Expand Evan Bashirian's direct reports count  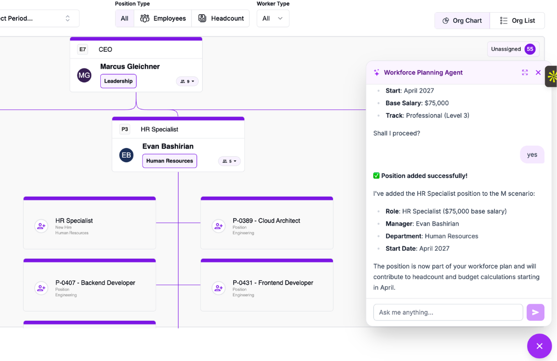tap(229, 161)
